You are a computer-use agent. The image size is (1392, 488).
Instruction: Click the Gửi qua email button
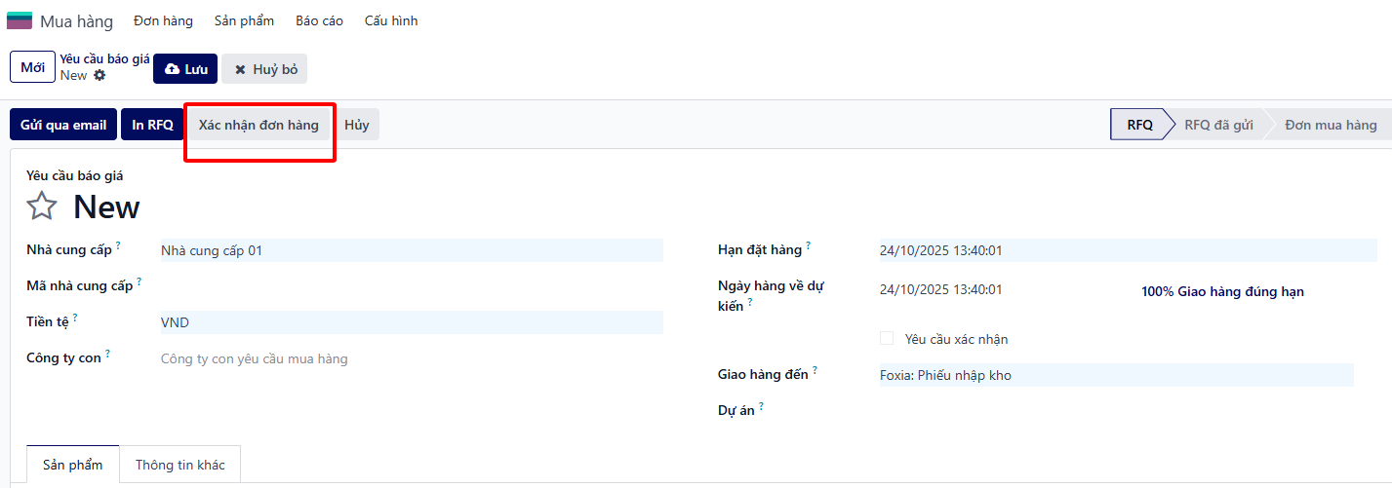tap(63, 125)
